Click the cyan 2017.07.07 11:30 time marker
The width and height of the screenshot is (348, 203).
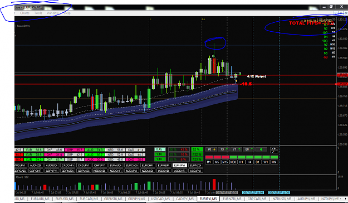click(x=279, y=192)
